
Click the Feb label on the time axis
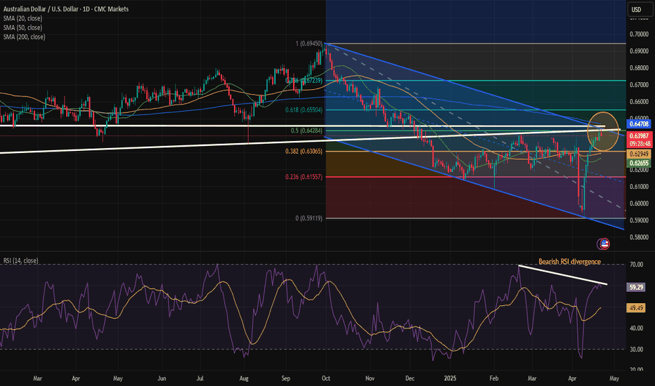pos(494,378)
